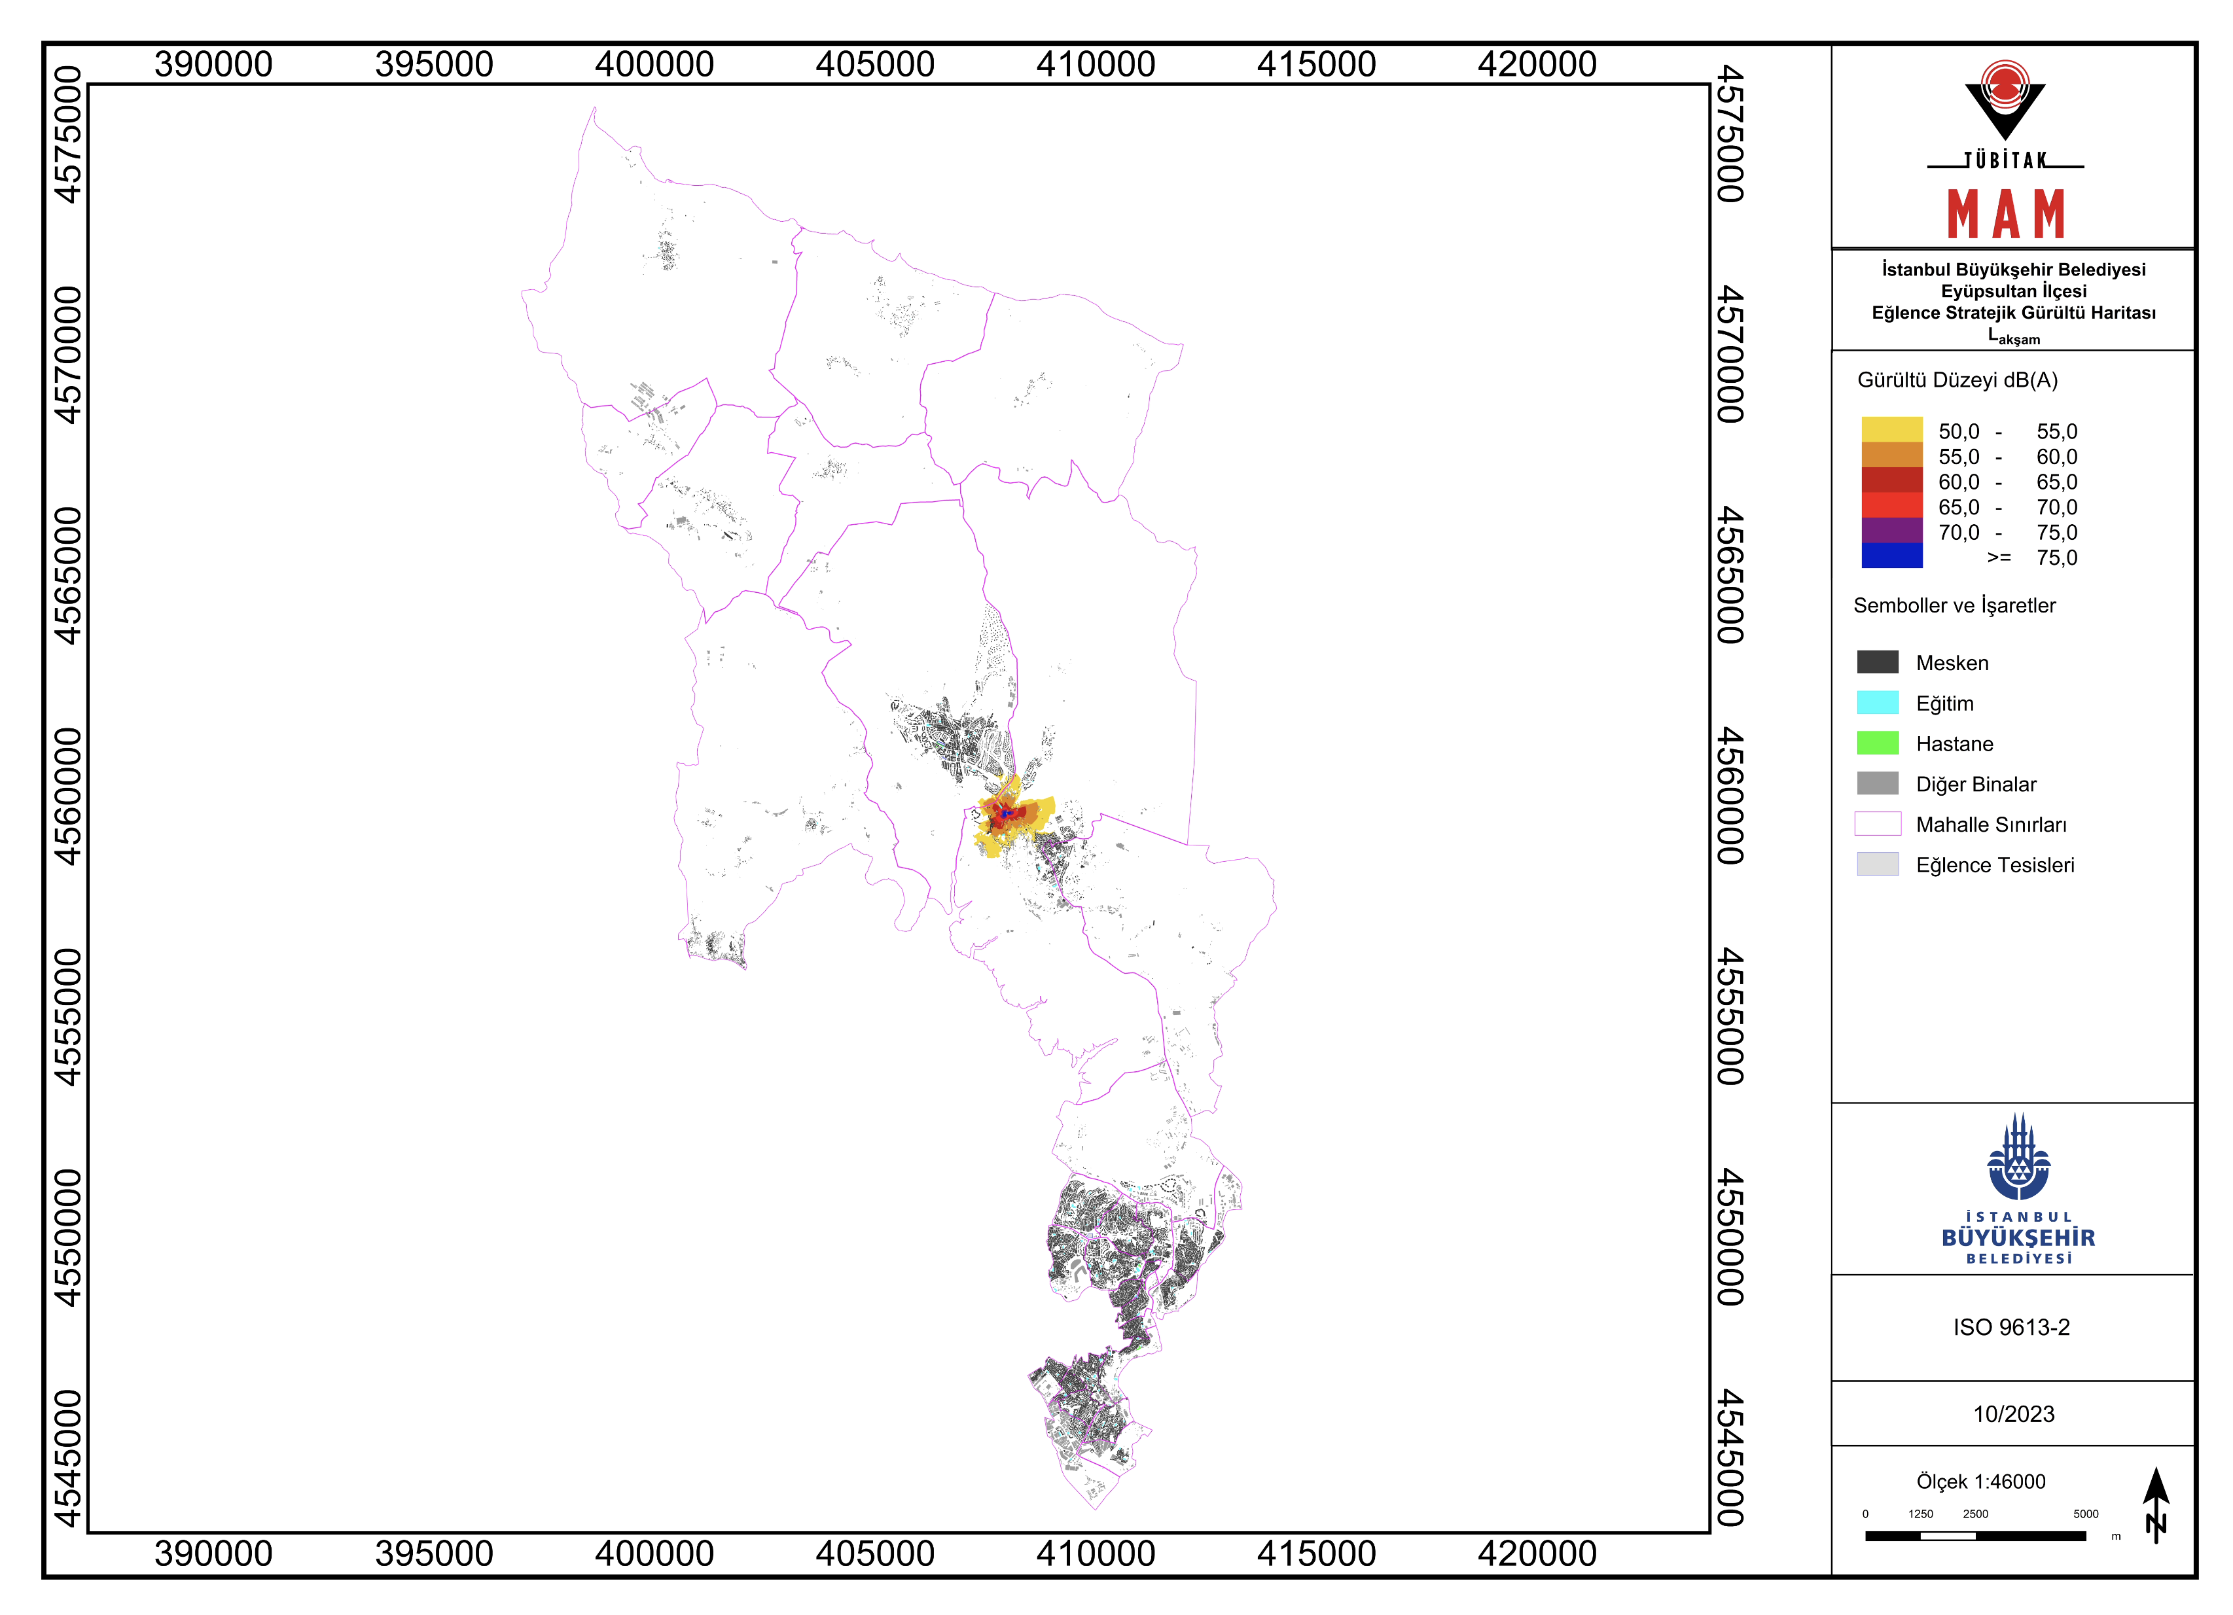Click the "ISO 9613-2" text

point(2012,1328)
